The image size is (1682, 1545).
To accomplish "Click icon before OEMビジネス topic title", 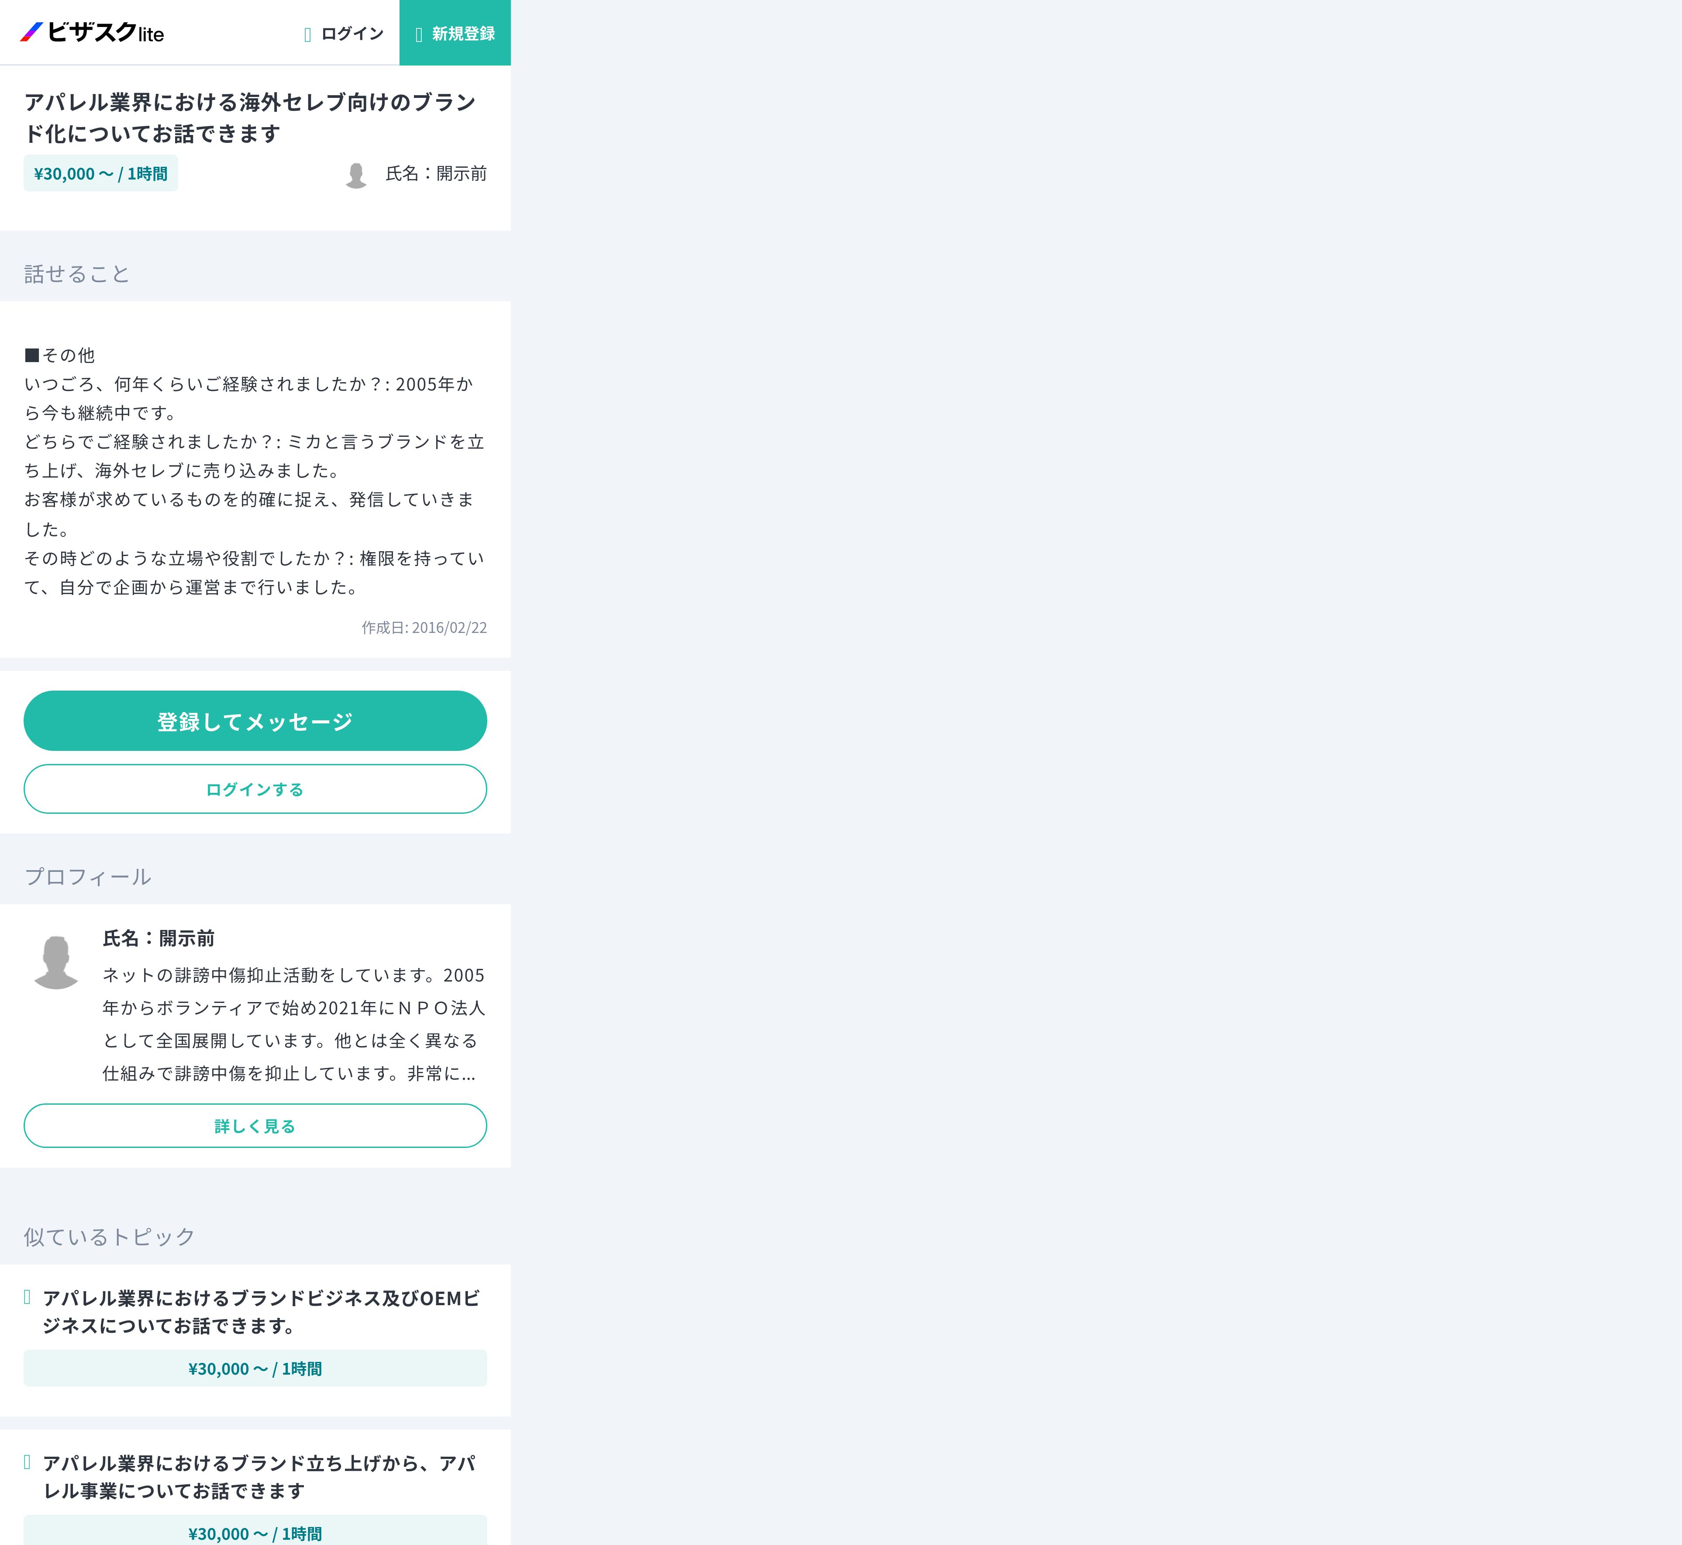I will 28,1297.
